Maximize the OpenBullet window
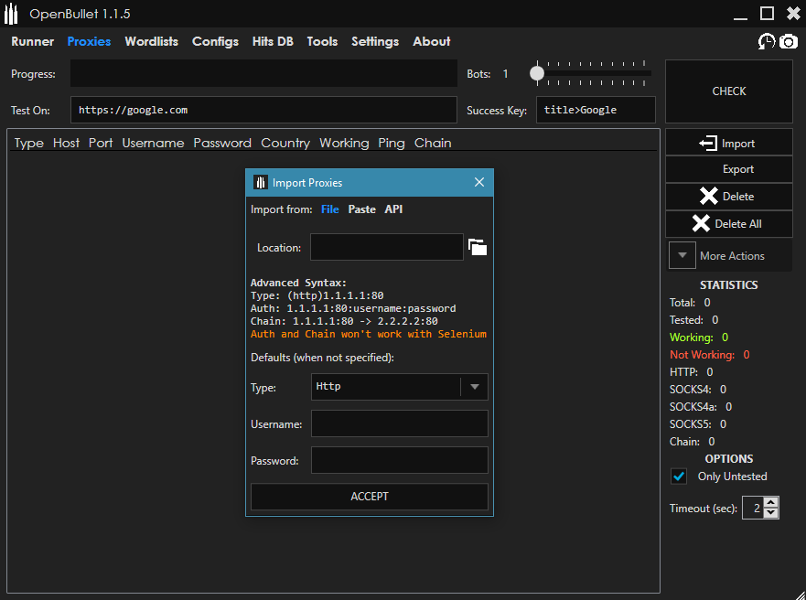 [767, 14]
